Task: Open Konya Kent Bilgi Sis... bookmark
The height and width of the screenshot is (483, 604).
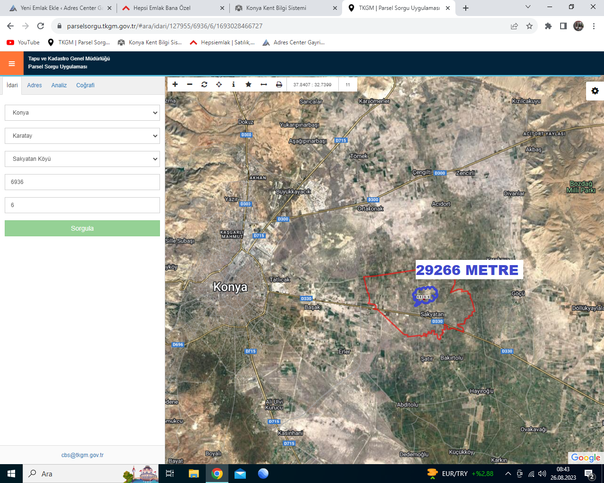Action: click(x=150, y=42)
